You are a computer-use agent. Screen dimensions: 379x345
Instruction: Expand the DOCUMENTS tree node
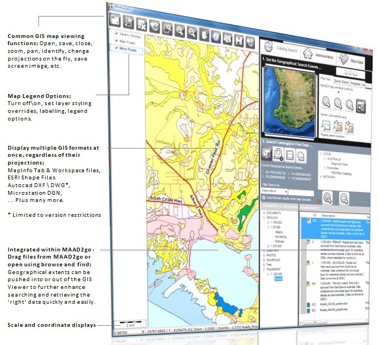coord(264,213)
